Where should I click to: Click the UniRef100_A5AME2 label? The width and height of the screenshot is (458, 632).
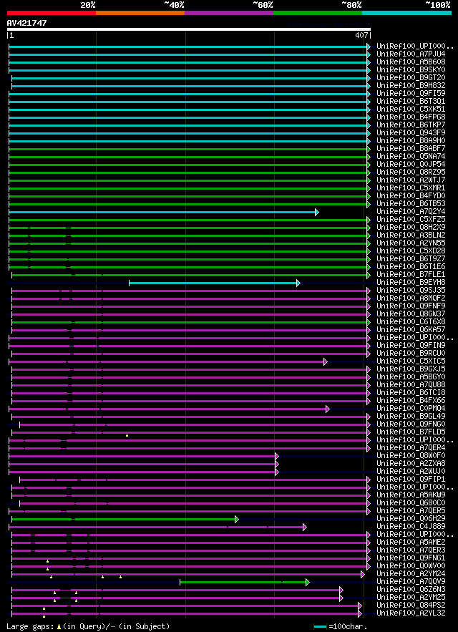pos(411,542)
